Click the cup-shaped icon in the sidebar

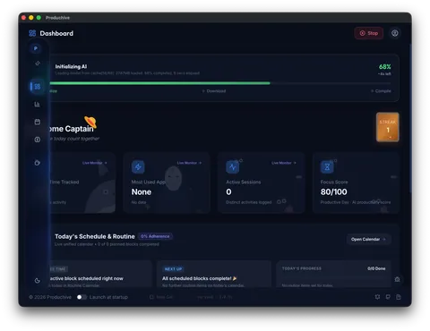[x=38, y=163]
